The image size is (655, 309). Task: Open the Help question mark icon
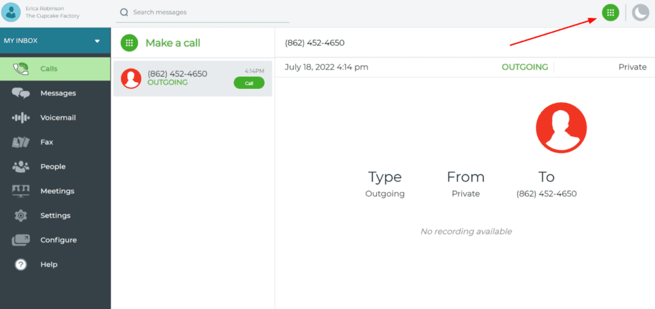coord(21,264)
